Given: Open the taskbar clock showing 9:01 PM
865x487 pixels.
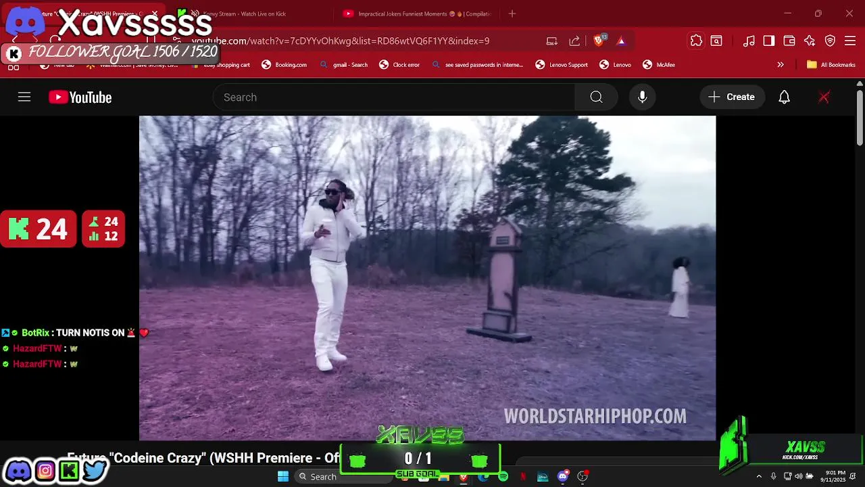Looking at the screenshot, I should [833, 476].
